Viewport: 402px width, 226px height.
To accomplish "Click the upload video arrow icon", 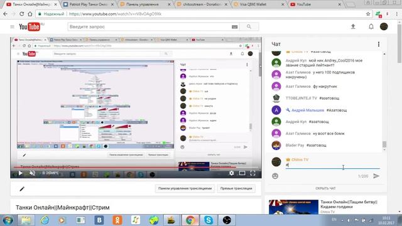I will [353, 26].
